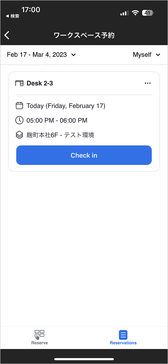The width and height of the screenshot is (168, 364).
Task: Tap the Reservations list icon
Action: coord(123,335)
